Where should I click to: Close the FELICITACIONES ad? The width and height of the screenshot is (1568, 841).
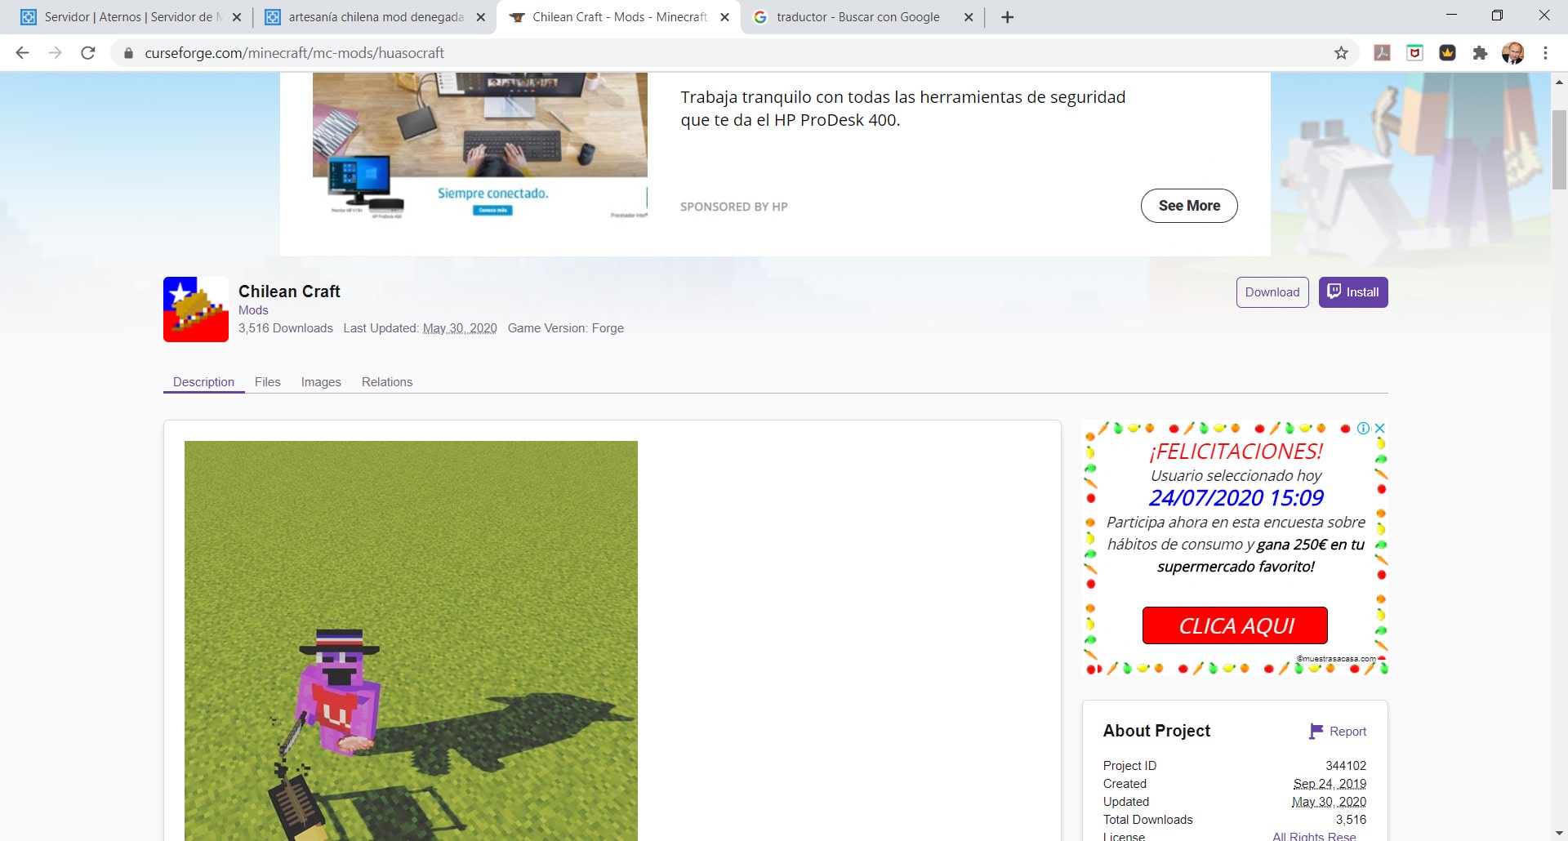tap(1380, 428)
